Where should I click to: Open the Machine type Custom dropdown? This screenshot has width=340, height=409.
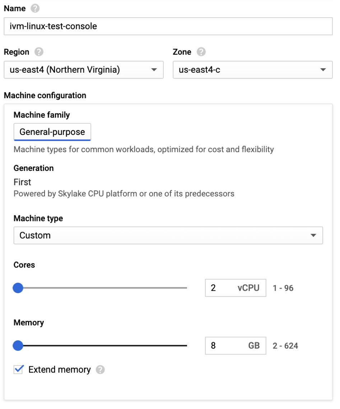pyautogui.click(x=168, y=236)
